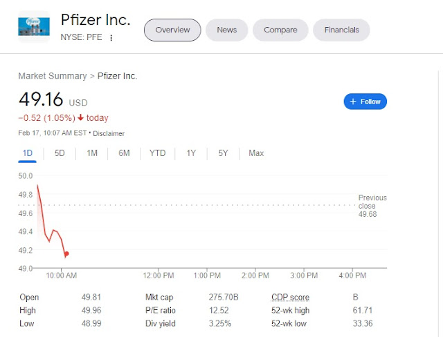Viewport: 443px width, 337px height.
Task: Click the CDP score label
Action: [x=290, y=298]
